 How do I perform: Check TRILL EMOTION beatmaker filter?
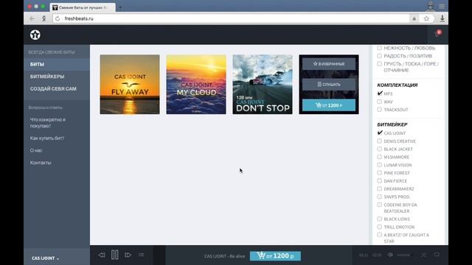click(x=380, y=227)
